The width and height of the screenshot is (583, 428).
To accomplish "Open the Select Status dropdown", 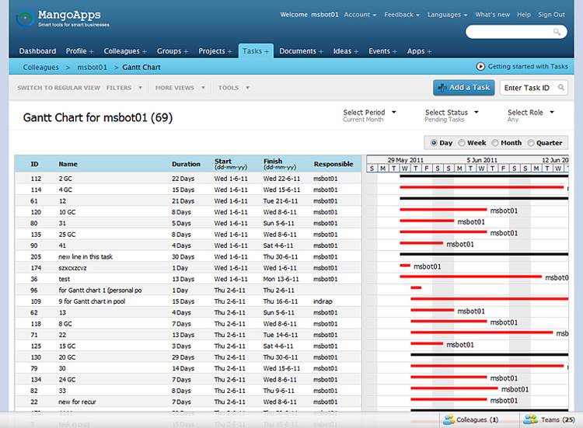I will pyautogui.click(x=452, y=112).
